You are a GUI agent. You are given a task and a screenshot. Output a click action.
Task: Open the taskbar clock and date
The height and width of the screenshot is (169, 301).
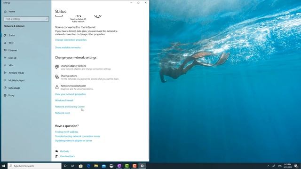(287, 166)
